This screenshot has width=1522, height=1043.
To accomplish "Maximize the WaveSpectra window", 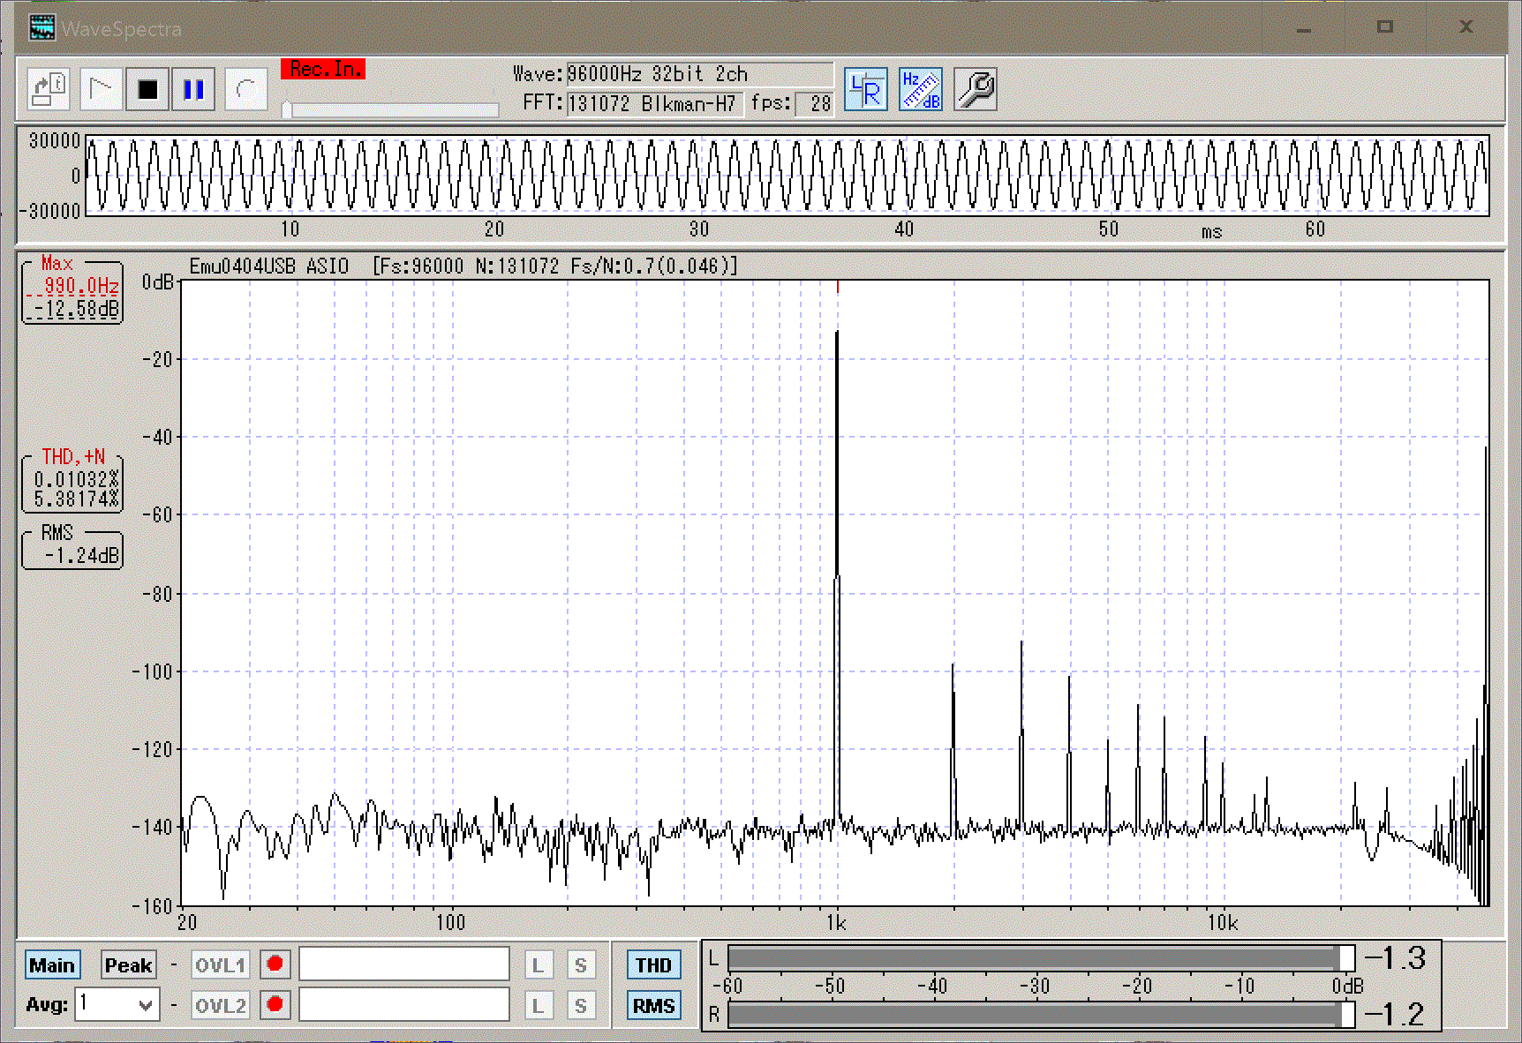I will pyautogui.click(x=1384, y=28).
